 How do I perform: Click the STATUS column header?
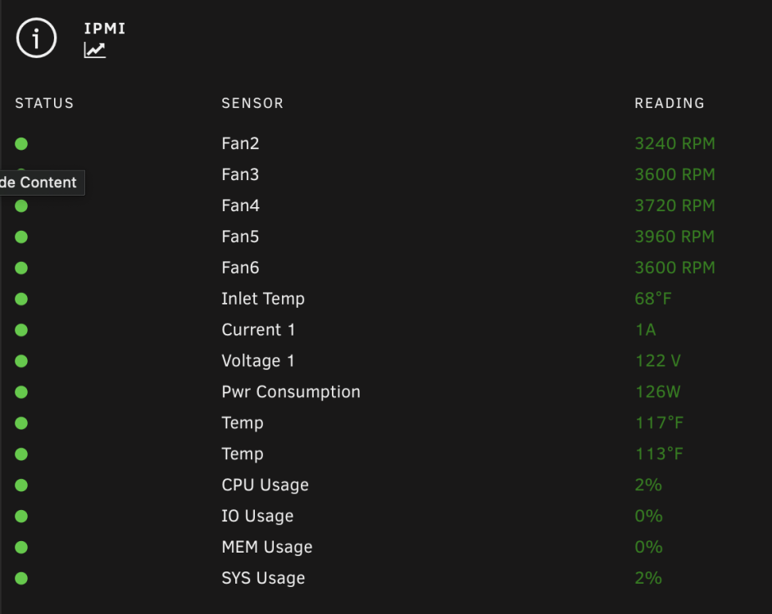pos(44,103)
